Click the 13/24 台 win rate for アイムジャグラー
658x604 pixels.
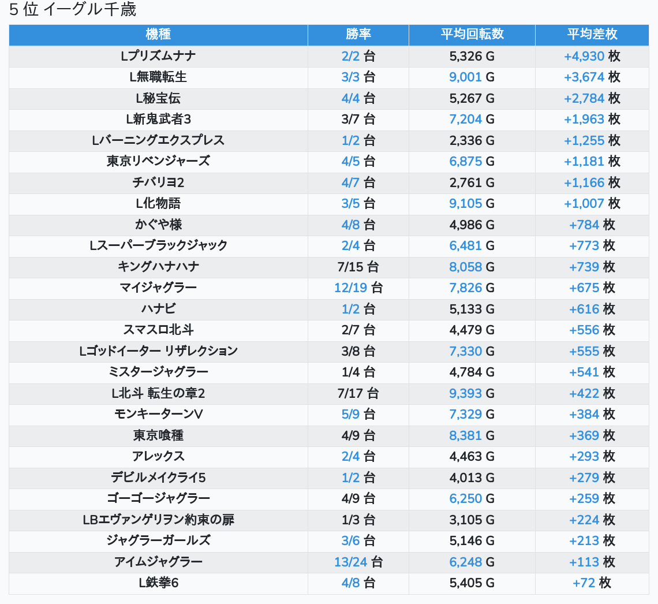(358, 562)
